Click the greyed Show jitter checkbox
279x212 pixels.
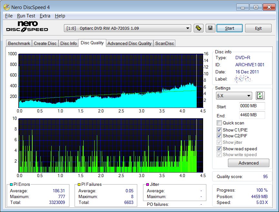(219, 142)
